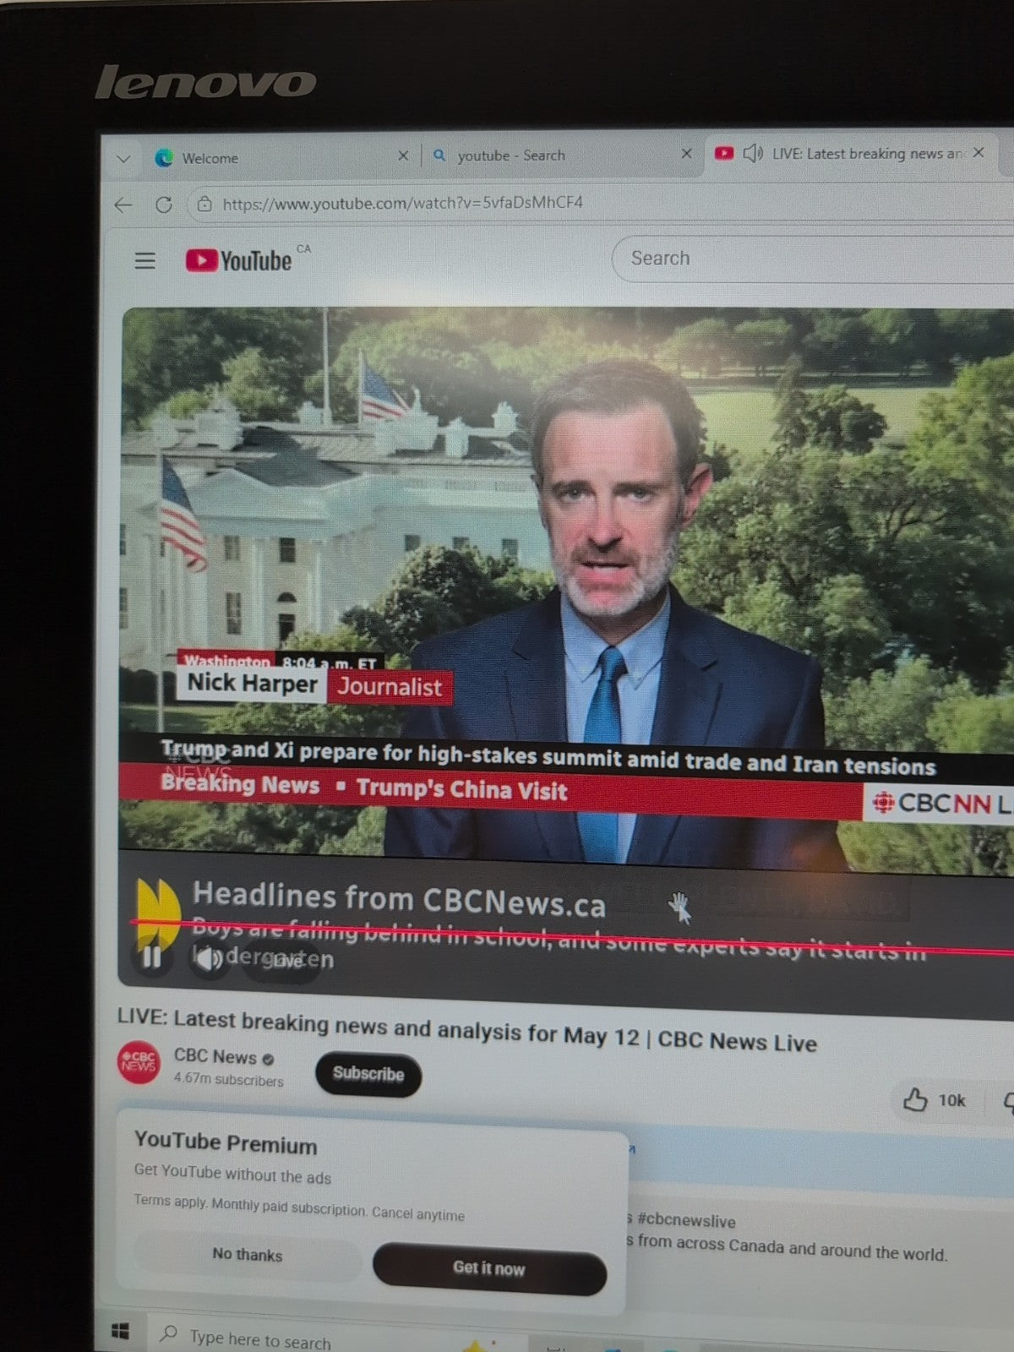The width and height of the screenshot is (1014, 1352).
Task: Pause the live video
Action: [x=151, y=957]
